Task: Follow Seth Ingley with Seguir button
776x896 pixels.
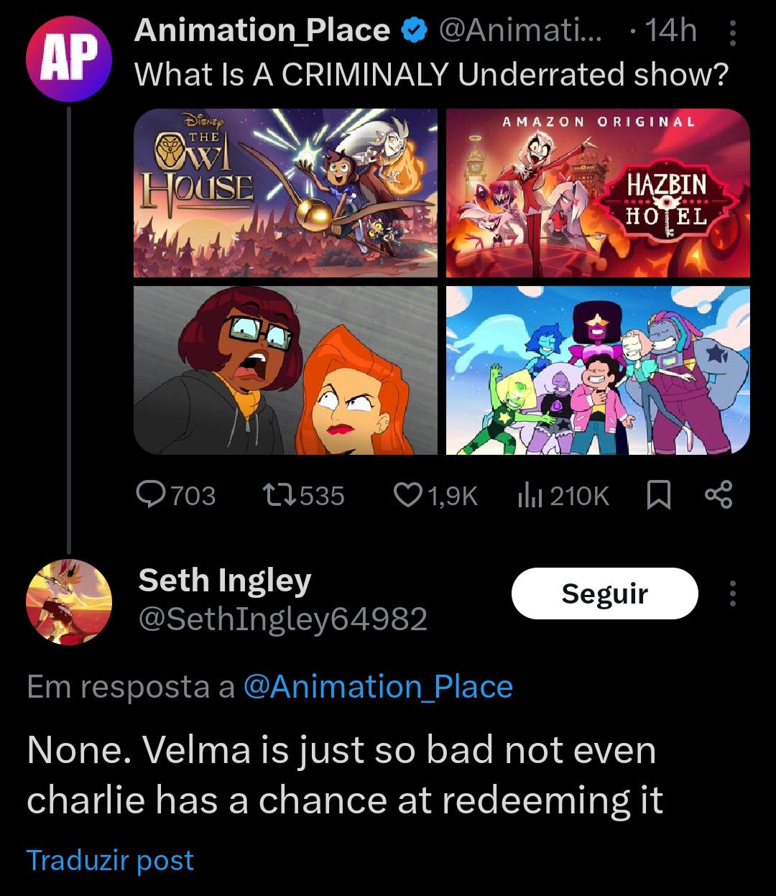Action: point(604,594)
